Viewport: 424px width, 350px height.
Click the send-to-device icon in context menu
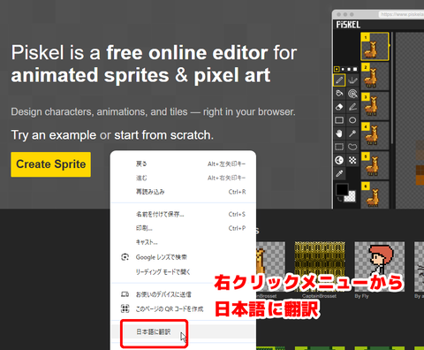125,294
